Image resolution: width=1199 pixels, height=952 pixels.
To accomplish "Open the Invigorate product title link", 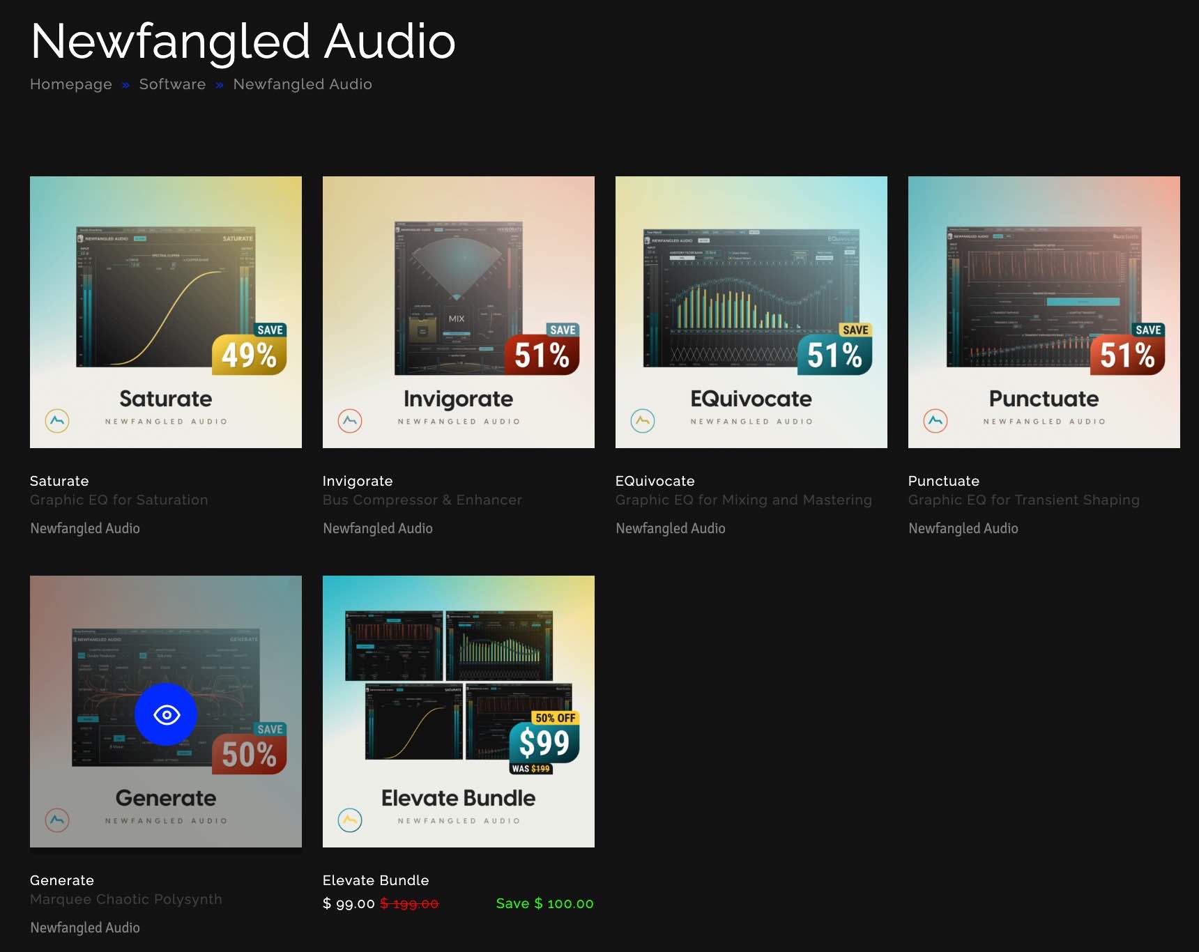I will coord(358,481).
